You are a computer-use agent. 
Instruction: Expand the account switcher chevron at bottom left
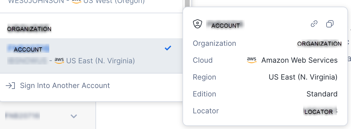[x=74, y=116]
